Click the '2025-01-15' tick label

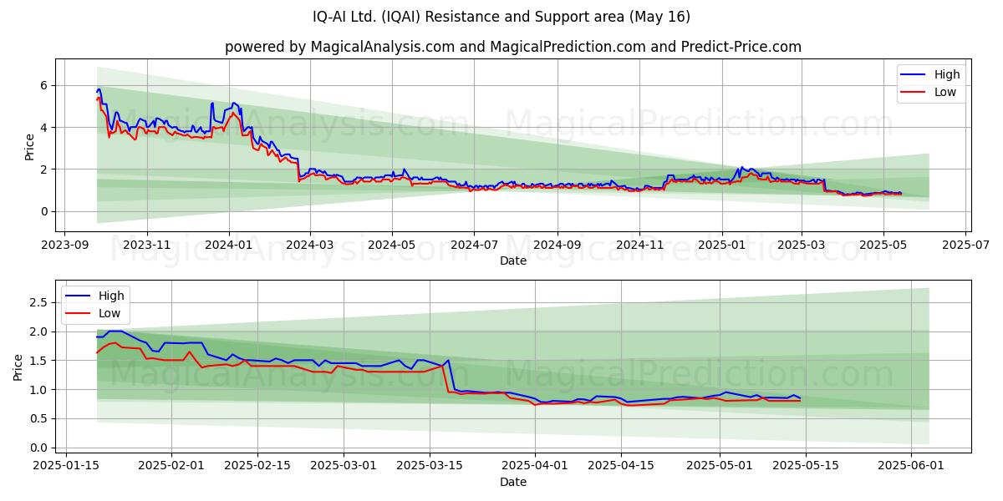(x=66, y=467)
